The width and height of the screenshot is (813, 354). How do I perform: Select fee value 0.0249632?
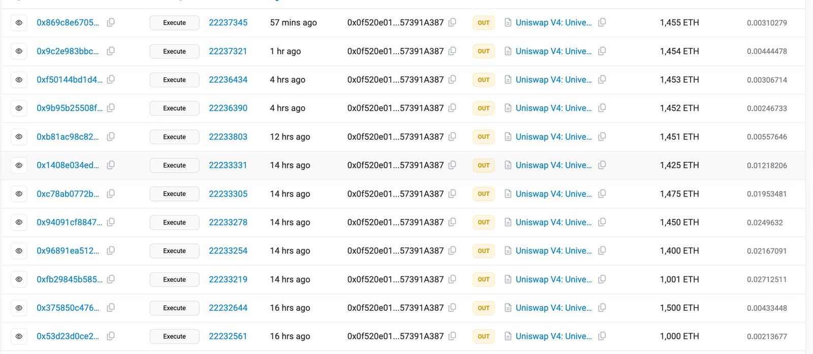click(765, 222)
